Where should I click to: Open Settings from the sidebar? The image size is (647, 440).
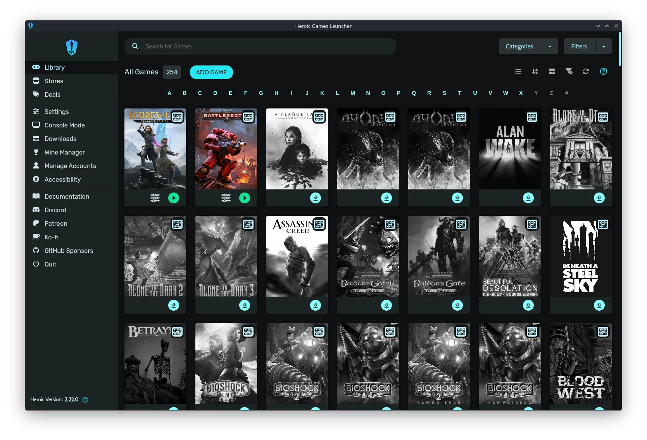[72, 112]
